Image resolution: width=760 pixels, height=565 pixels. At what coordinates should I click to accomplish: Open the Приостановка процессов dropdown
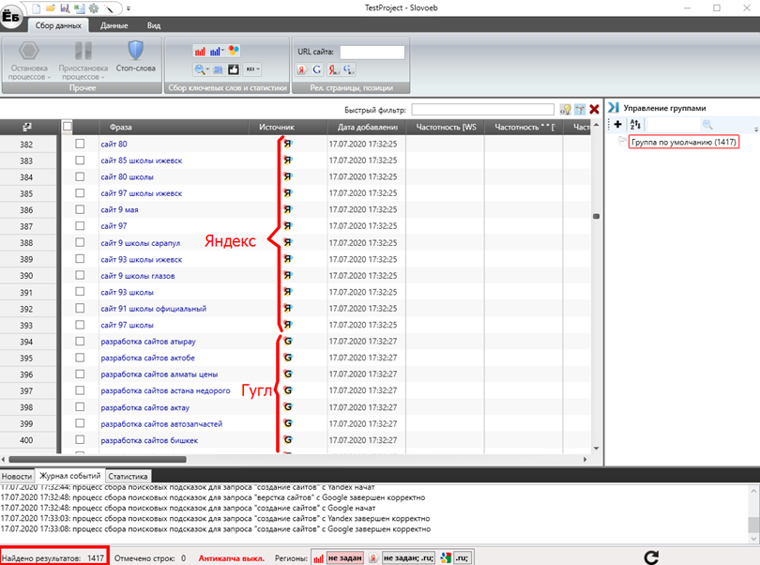coord(83,61)
